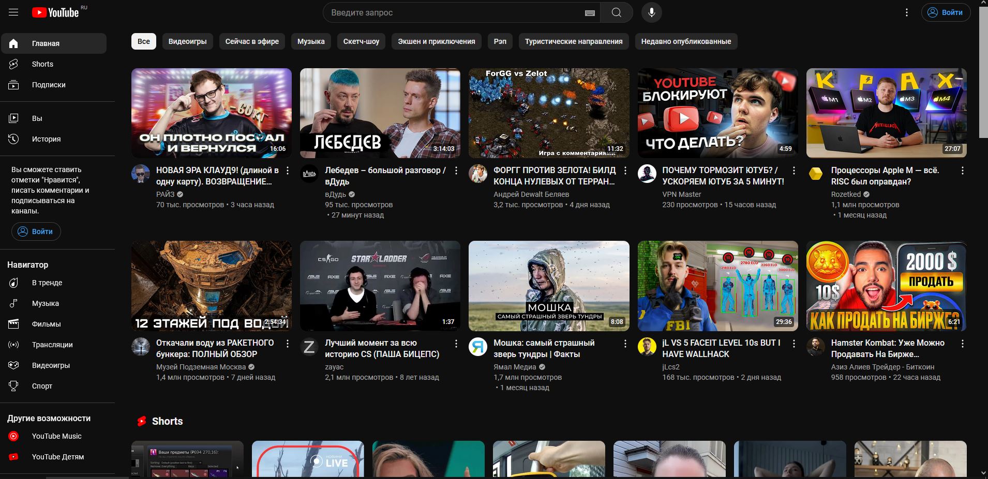Open YouTube Детям from sidebar
The height and width of the screenshot is (479, 988).
pyautogui.click(x=54, y=457)
